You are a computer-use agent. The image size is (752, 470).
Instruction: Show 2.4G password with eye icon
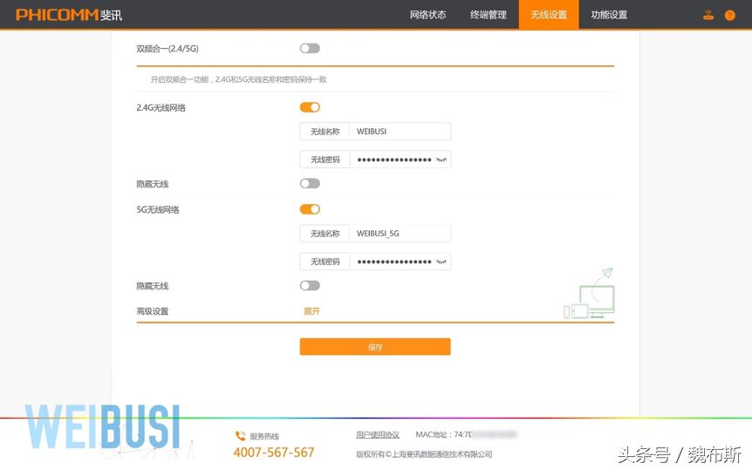(x=441, y=160)
